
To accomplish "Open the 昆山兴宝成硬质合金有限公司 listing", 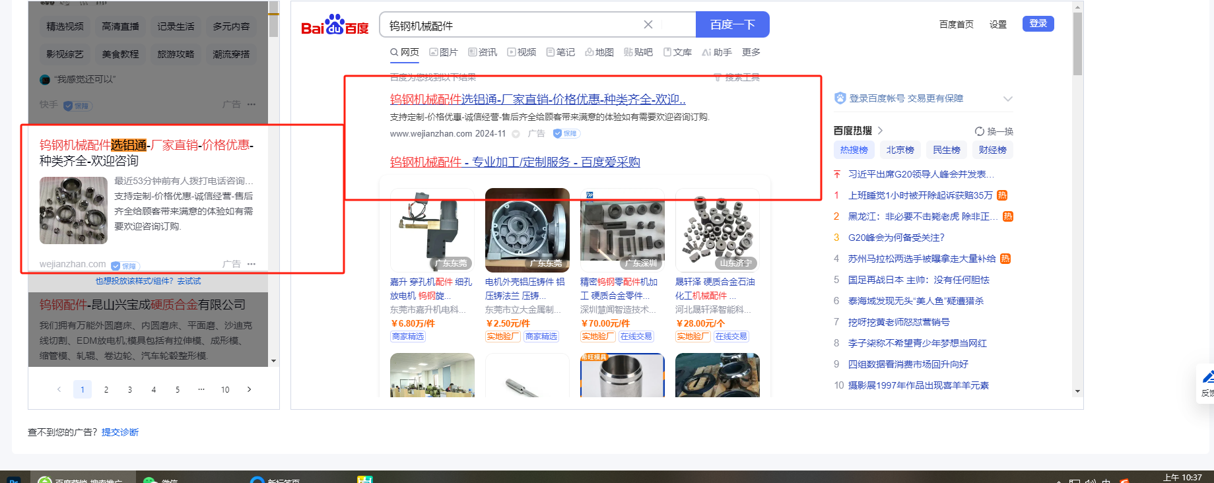I will click(143, 305).
